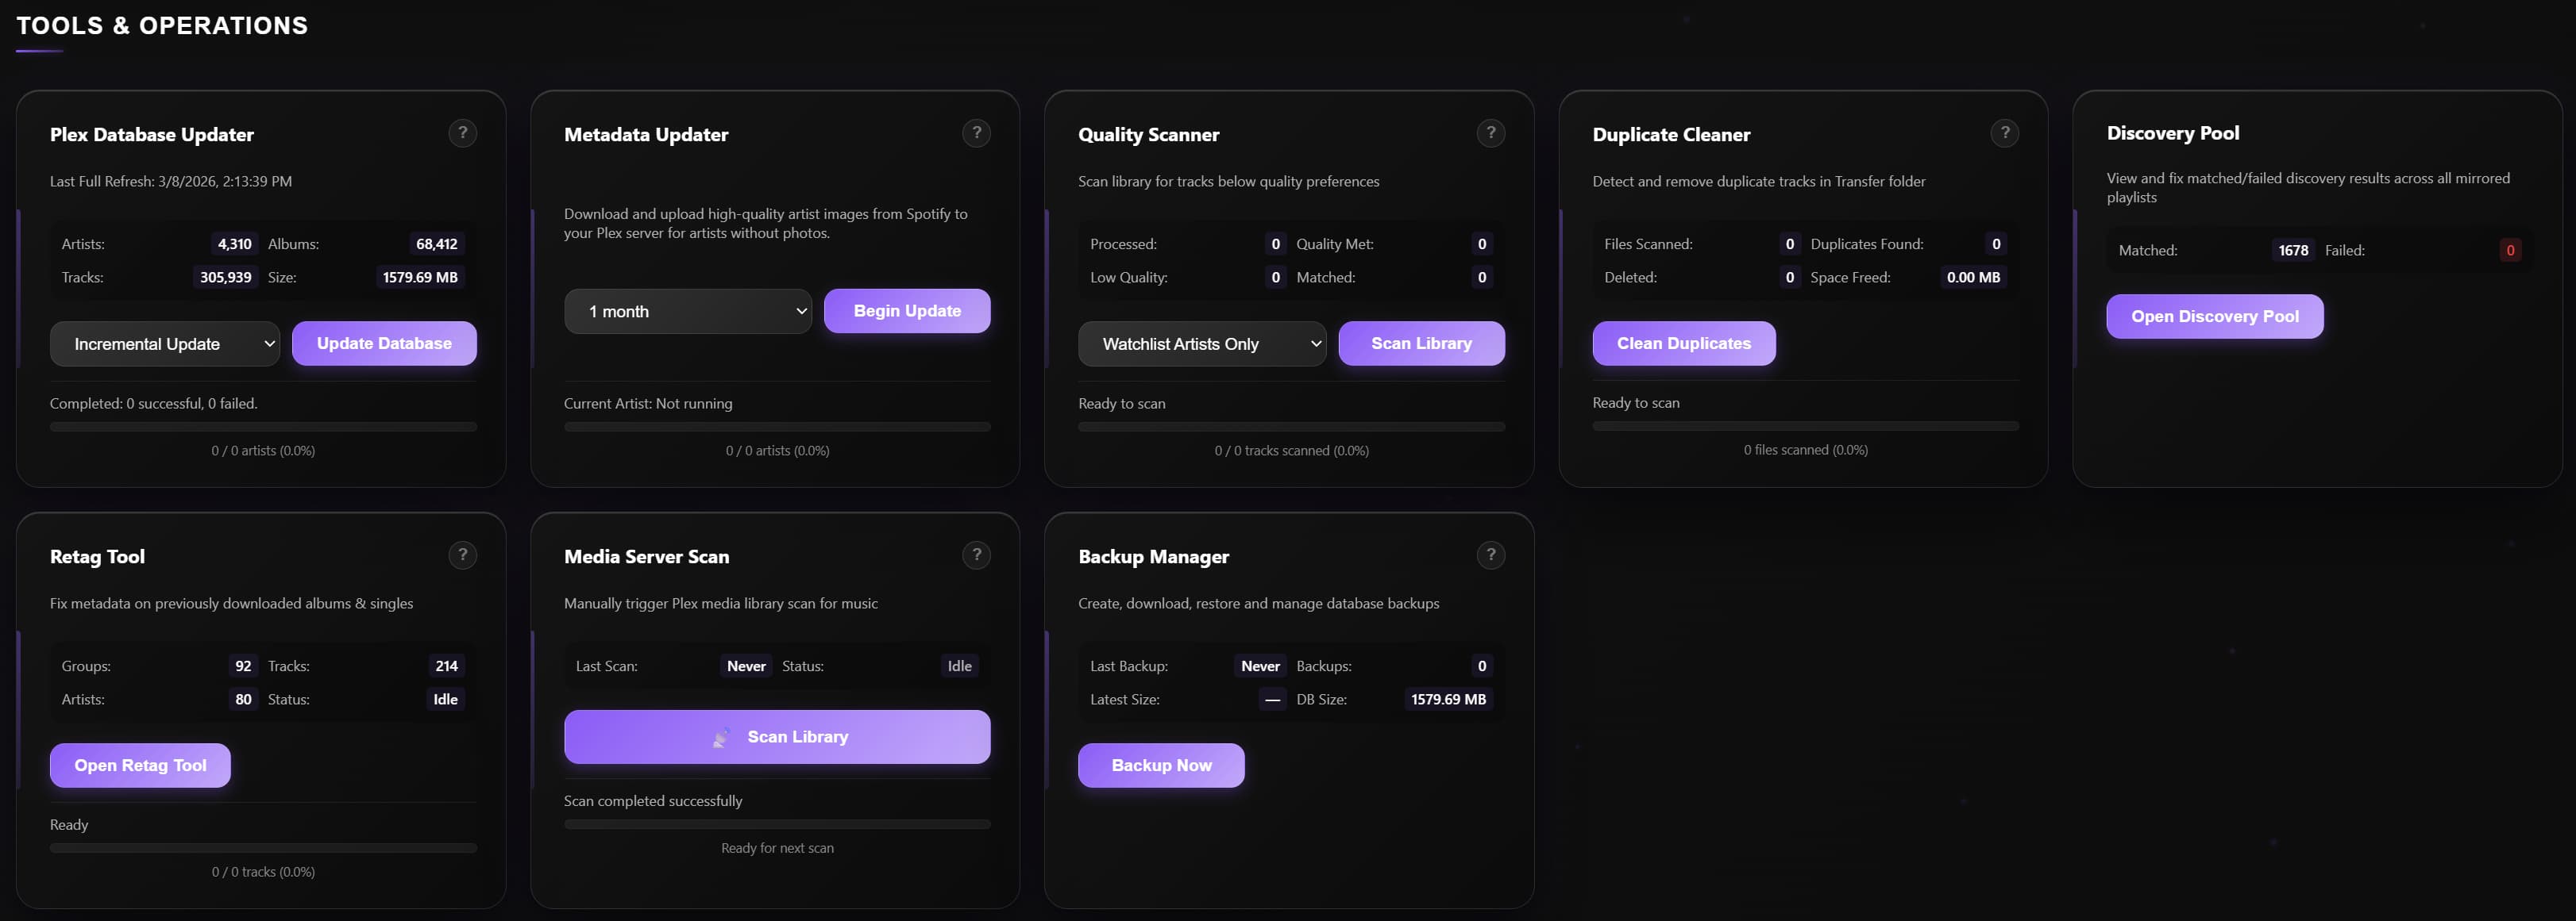Screen dimensions: 2576x921
Task: Trigger Media Server Scan Library button
Action: tap(777, 737)
